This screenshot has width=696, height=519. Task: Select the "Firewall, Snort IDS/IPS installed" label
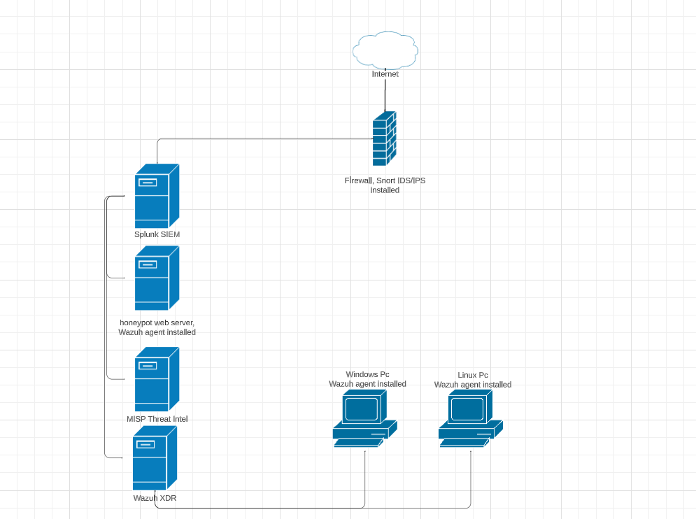tap(385, 185)
